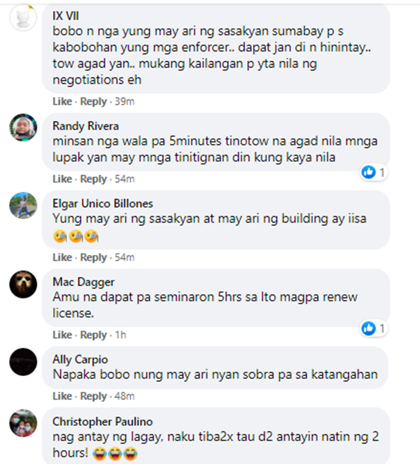Image resolution: width=420 pixels, height=464 pixels.
Task: Reply to Elgar Unico Billones' comment
Action: (x=93, y=257)
